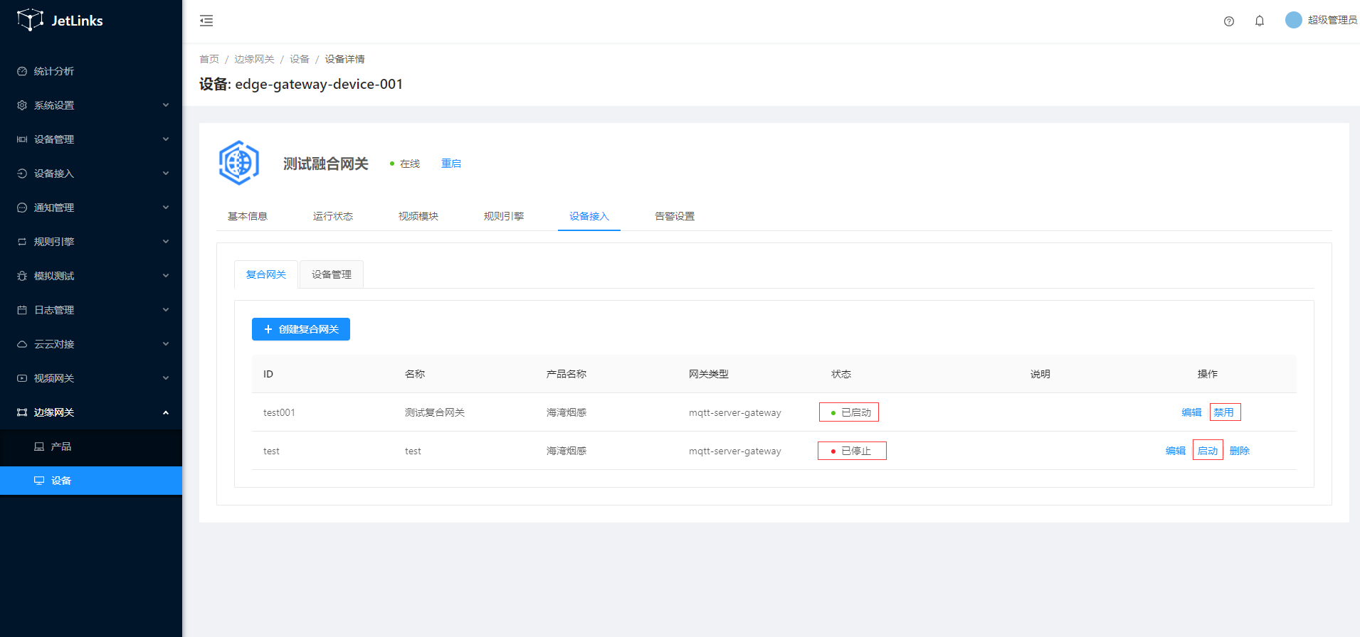Screen dimensions: 1360x637
Task: Open notifications bell icon
Action: tap(1259, 21)
